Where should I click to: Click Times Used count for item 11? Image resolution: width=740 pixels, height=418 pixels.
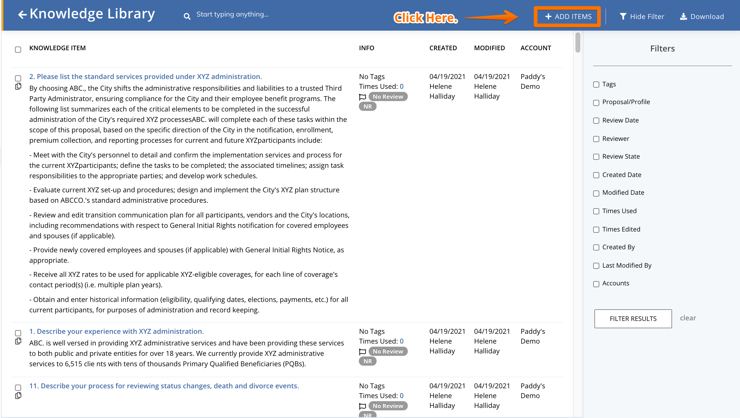pos(401,396)
